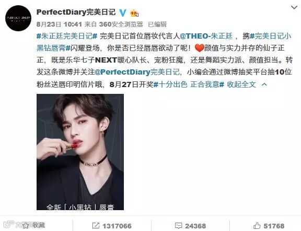Click the PerfectDiary完美日记 account name
This screenshot has height=231, width=301.
point(76,13)
